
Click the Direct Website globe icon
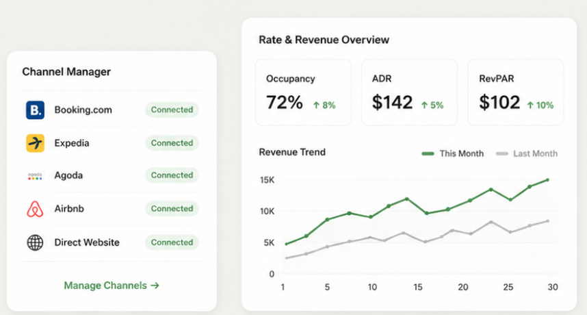35,242
